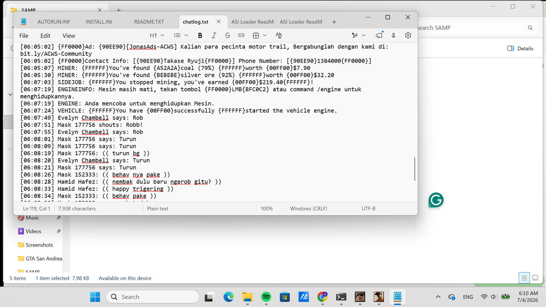Switch Explorer to details list view
Screen dimensions: 546x307
pyautogui.click(x=524, y=278)
